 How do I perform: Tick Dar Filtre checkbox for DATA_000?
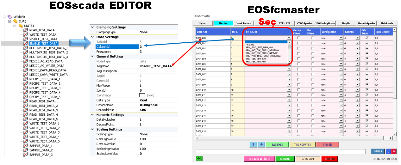pyautogui.click(x=313, y=38)
